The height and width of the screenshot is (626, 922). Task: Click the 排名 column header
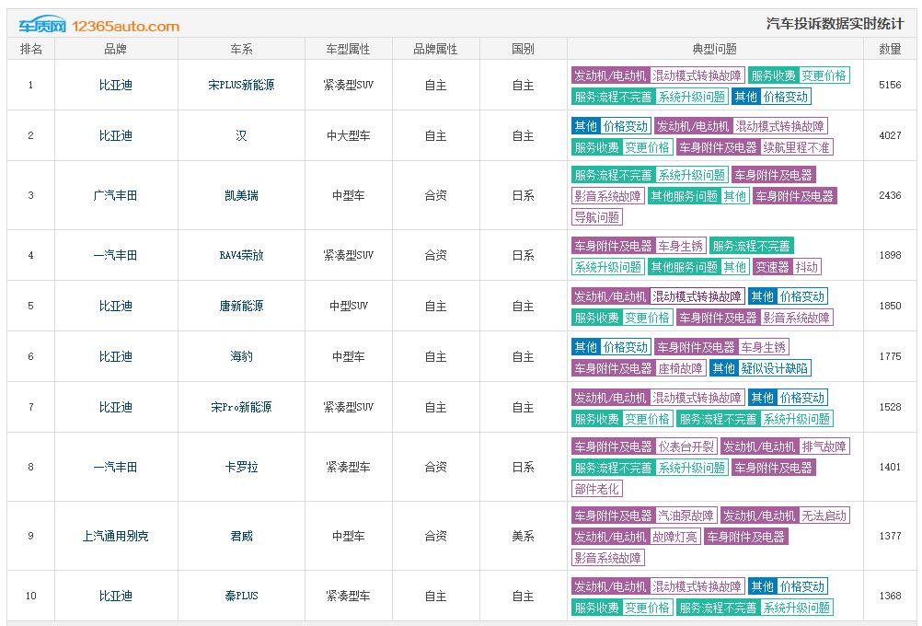click(x=30, y=49)
